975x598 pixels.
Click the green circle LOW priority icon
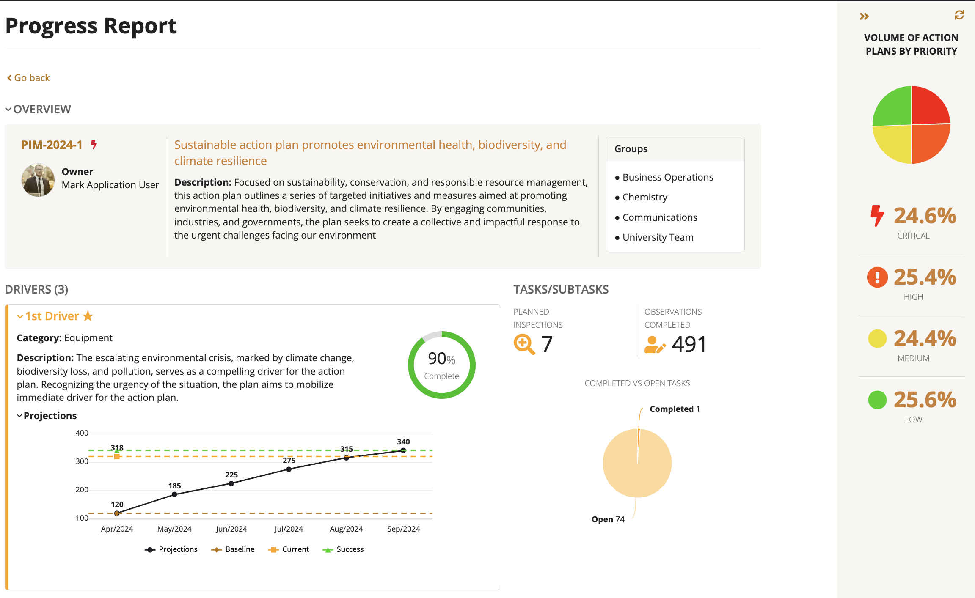877,400
